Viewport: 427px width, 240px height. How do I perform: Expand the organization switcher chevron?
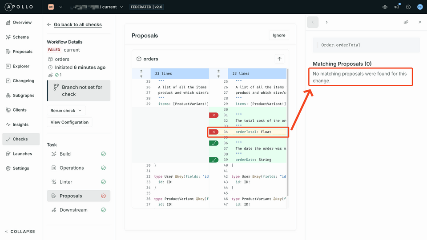point(61,7)
